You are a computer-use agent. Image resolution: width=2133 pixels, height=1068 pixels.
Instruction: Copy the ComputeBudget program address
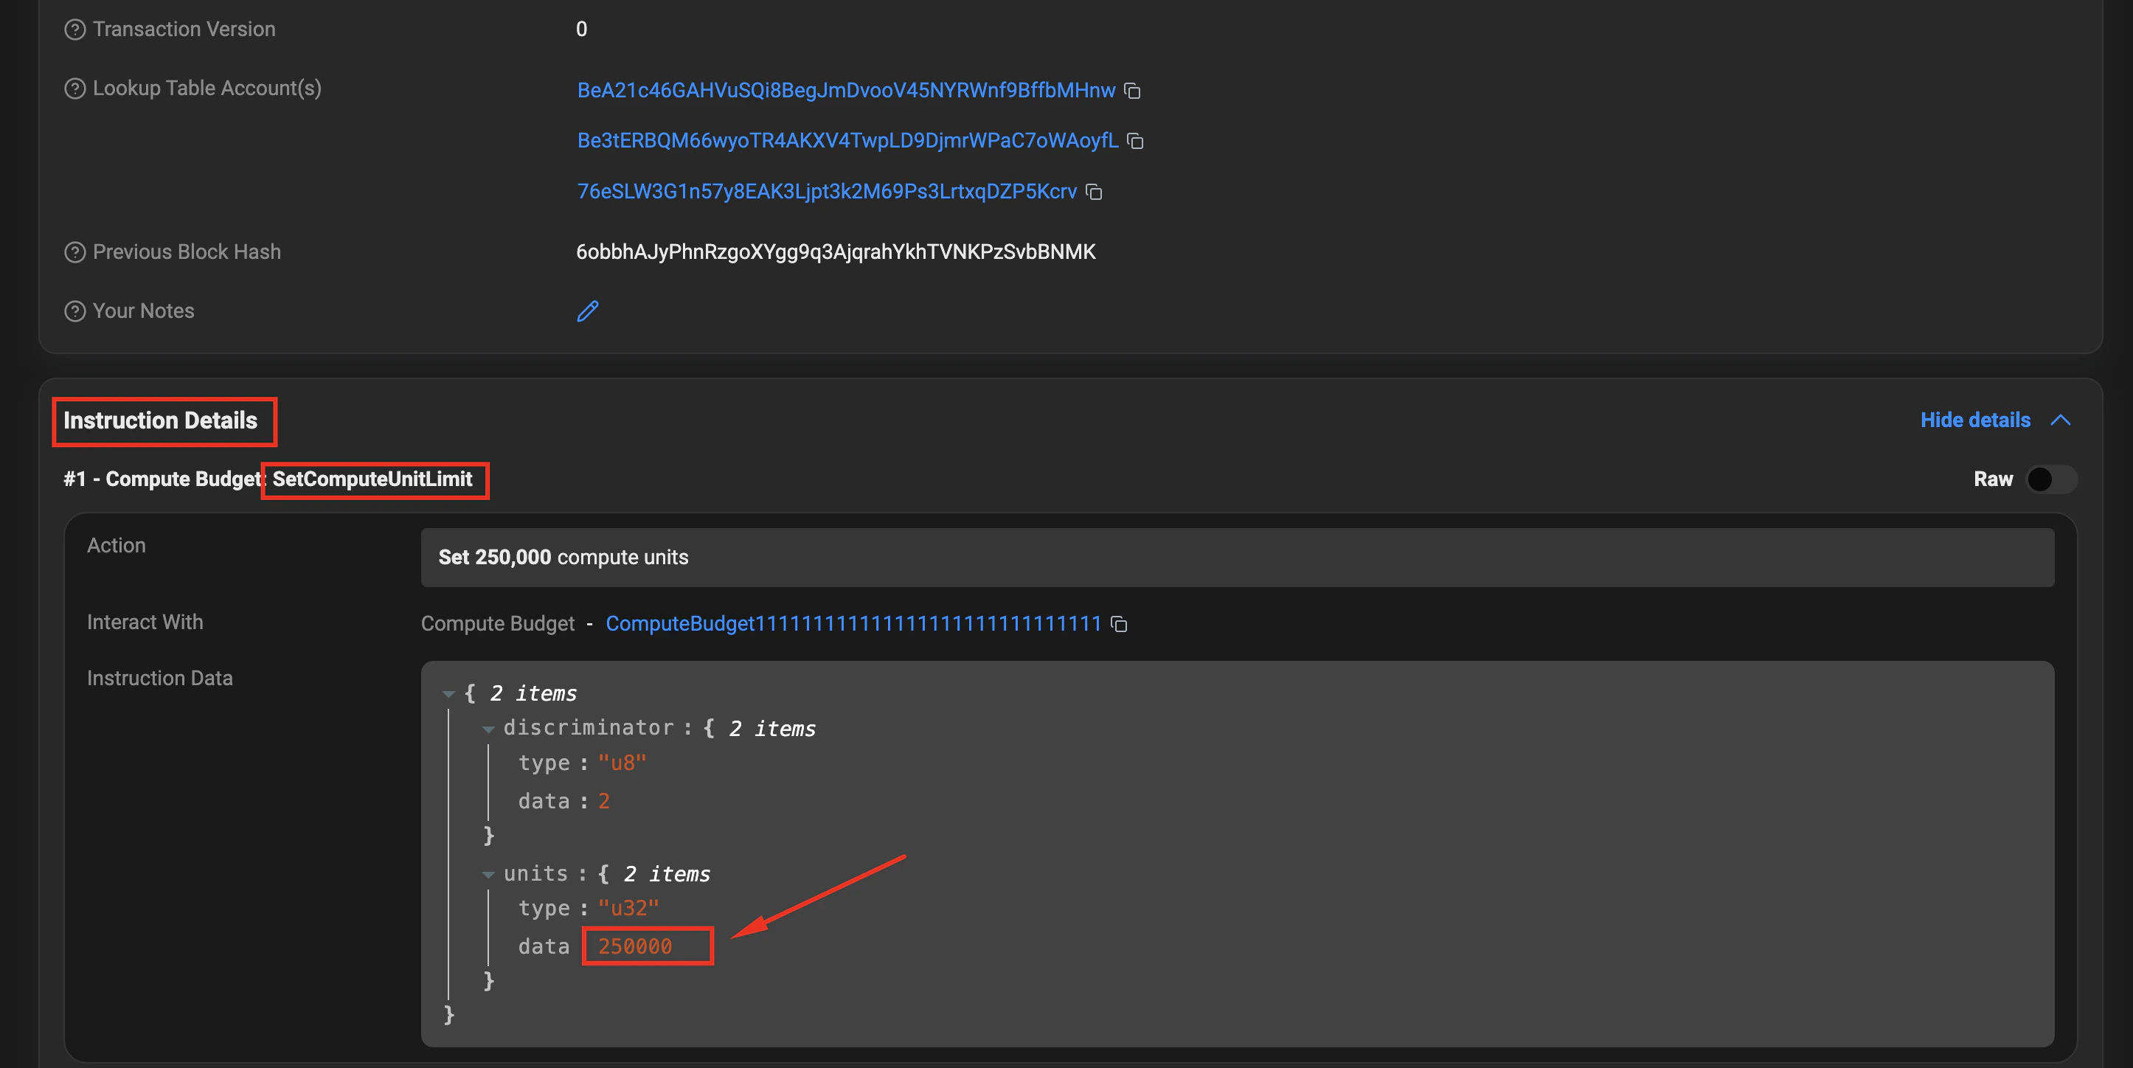[x=1119, y=624]
